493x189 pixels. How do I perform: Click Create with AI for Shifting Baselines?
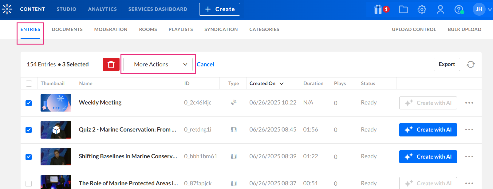pyautogui.click(x=428, y=157)
